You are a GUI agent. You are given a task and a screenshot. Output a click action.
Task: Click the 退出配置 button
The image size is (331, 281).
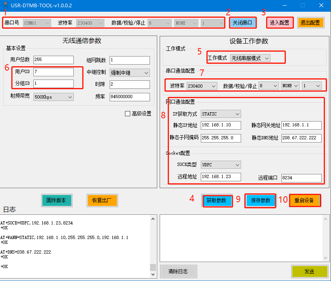310,23
